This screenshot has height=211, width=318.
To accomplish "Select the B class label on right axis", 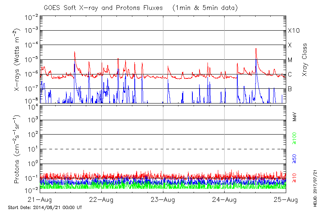I will point(290,89).
